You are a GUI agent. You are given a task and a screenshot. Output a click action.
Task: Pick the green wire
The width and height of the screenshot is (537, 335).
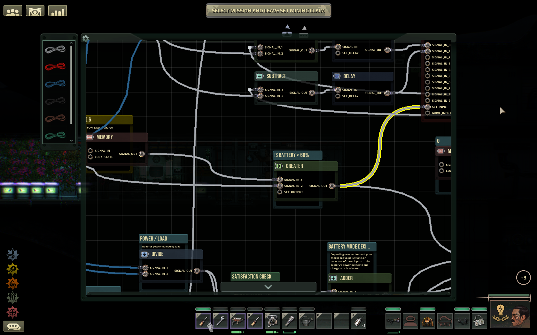(55, 136)
